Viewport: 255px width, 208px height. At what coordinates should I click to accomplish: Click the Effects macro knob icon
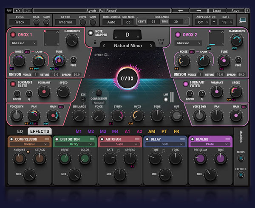tap(241, 175)
